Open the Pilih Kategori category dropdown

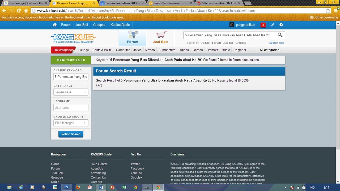[x=71, y=123]
